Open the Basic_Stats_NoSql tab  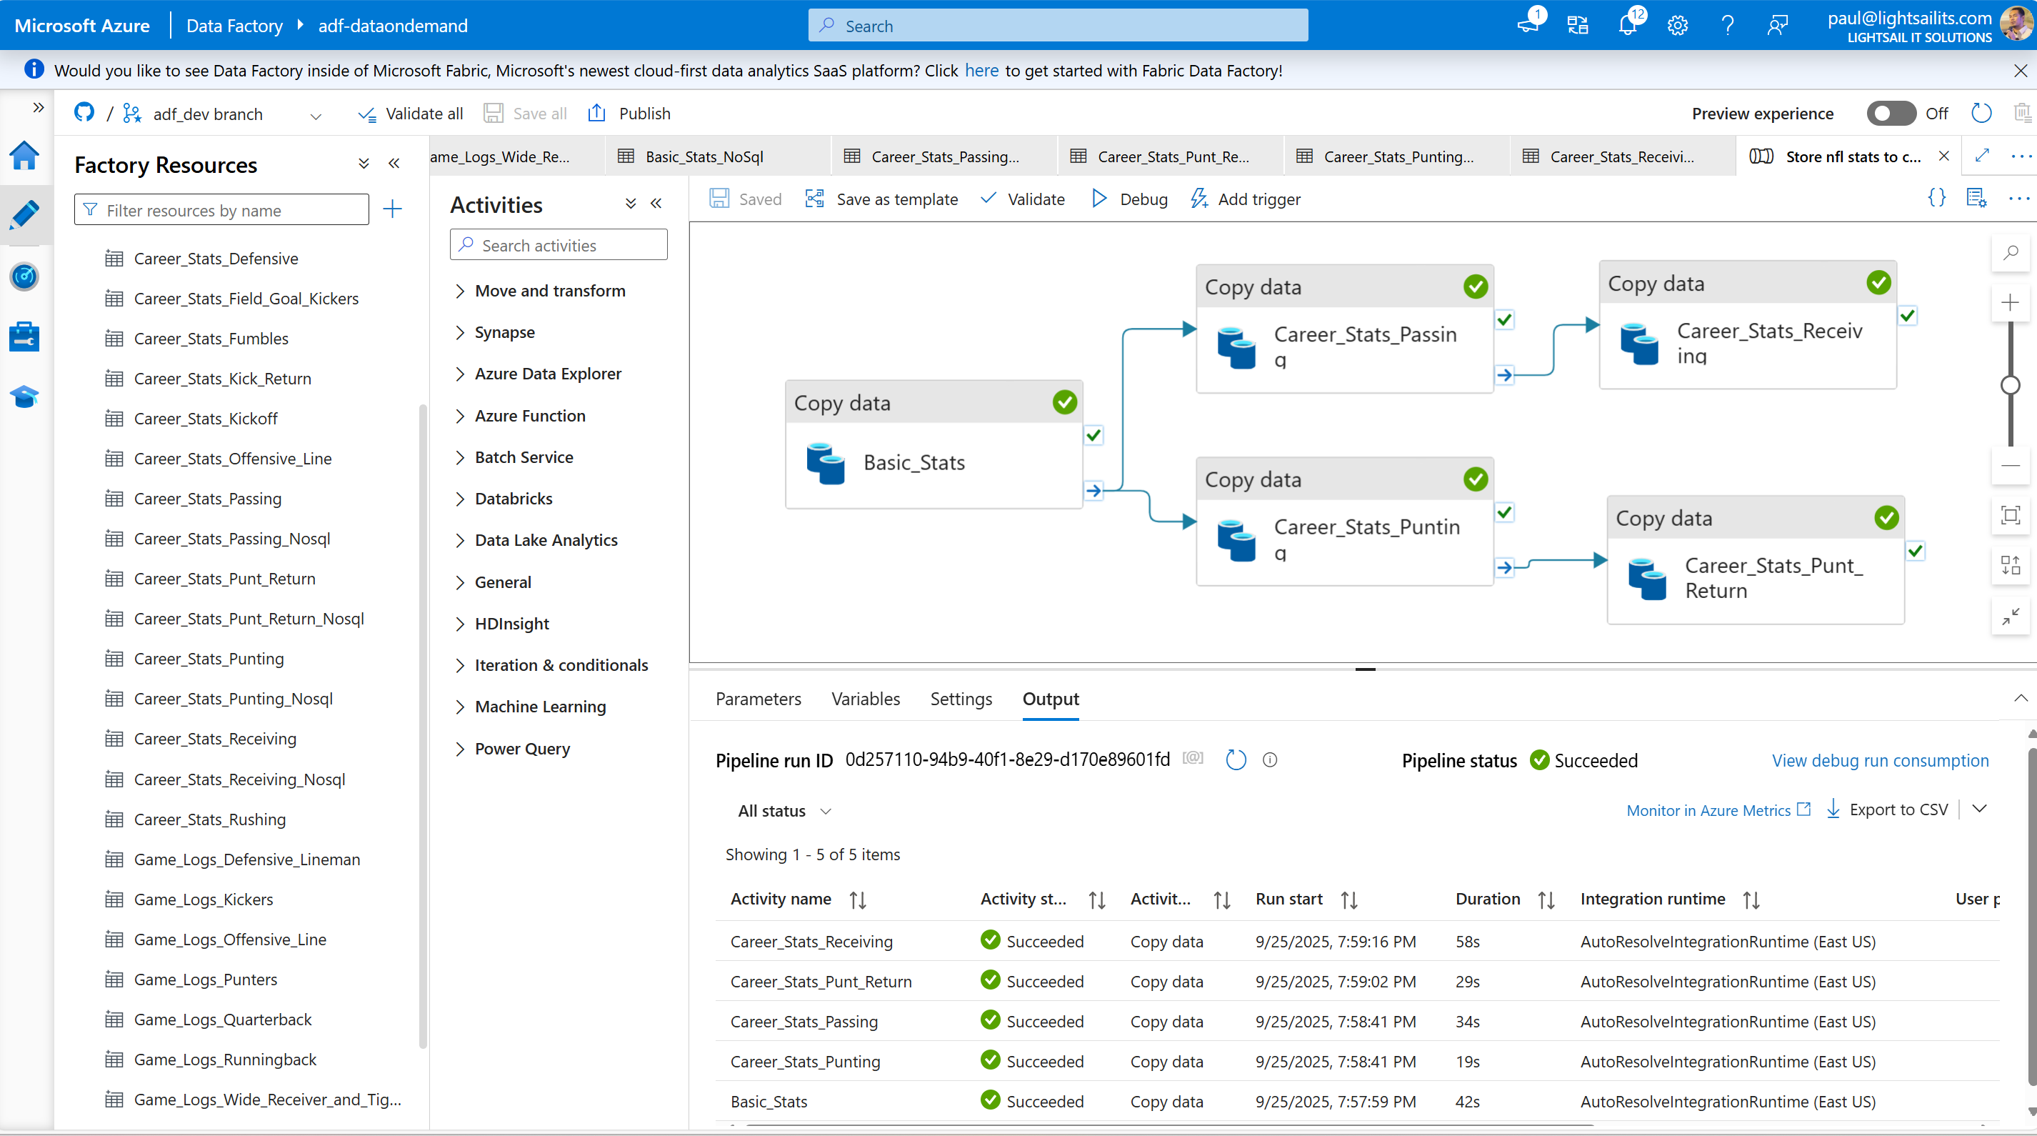coord(704,156)
